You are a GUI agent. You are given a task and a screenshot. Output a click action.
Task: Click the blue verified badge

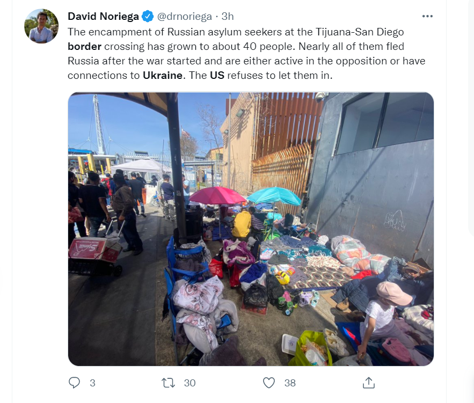148,16
